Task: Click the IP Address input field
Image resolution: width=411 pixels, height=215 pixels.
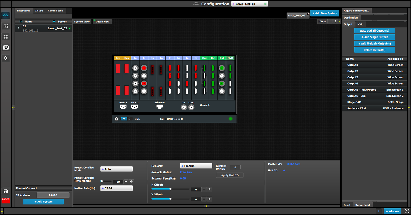Action: (x=53, y=195)
